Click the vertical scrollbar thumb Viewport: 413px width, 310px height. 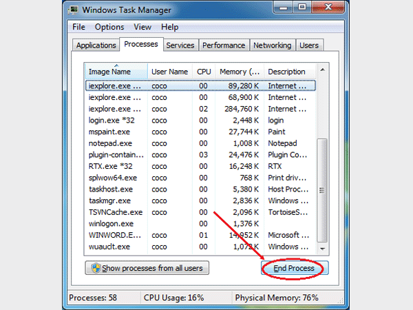(322, 190)
